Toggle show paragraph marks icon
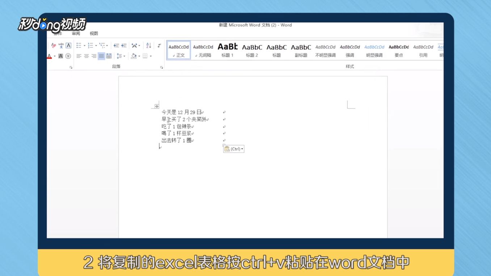 pos(159,46)
